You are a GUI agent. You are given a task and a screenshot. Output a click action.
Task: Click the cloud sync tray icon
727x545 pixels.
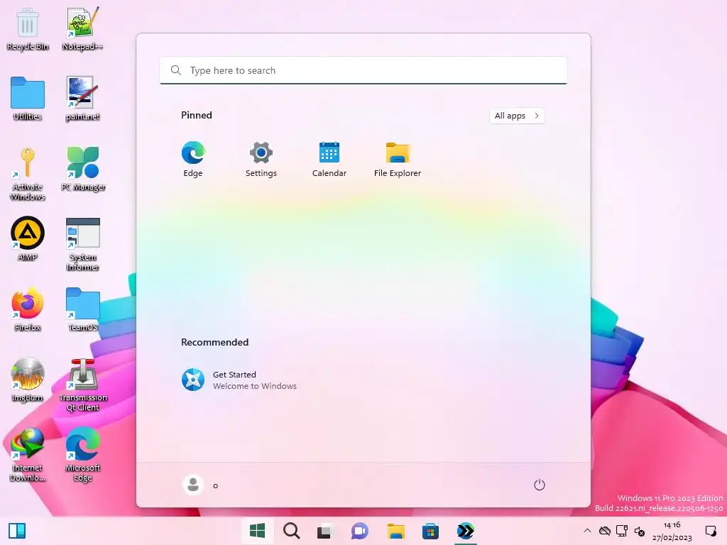tap(605, 531)
